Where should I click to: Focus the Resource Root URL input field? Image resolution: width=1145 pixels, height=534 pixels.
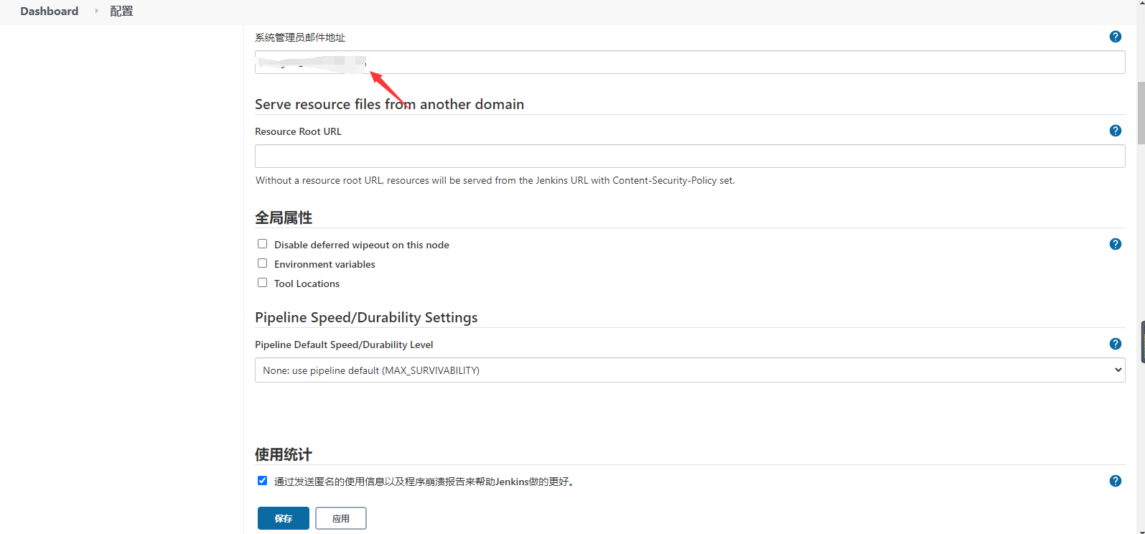690,156
